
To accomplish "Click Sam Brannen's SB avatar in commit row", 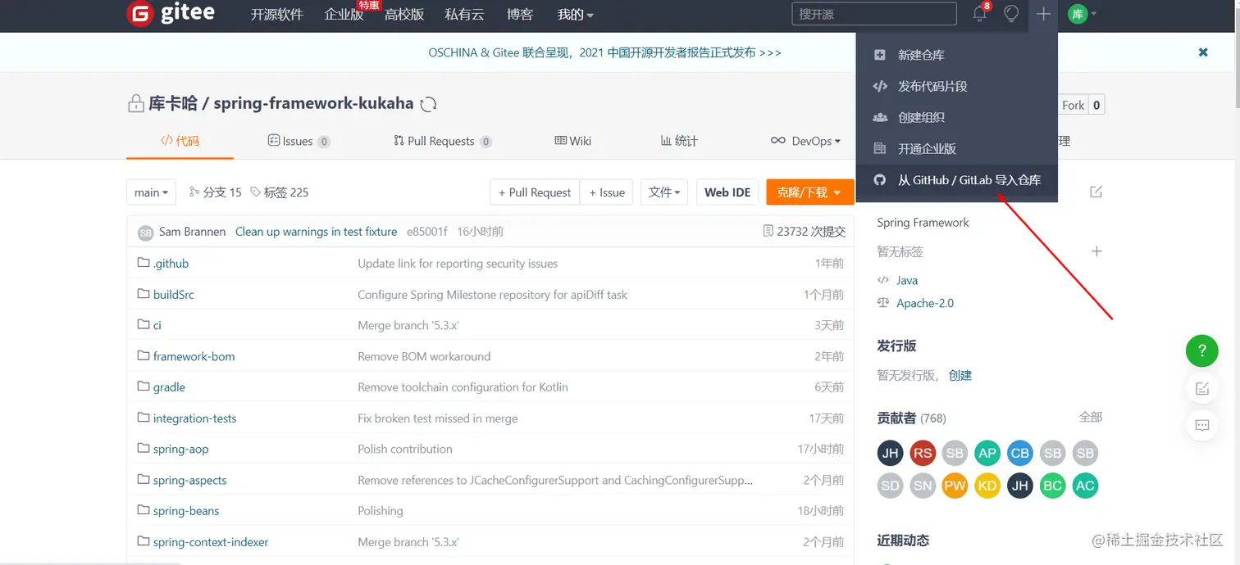I will (146, 233).
